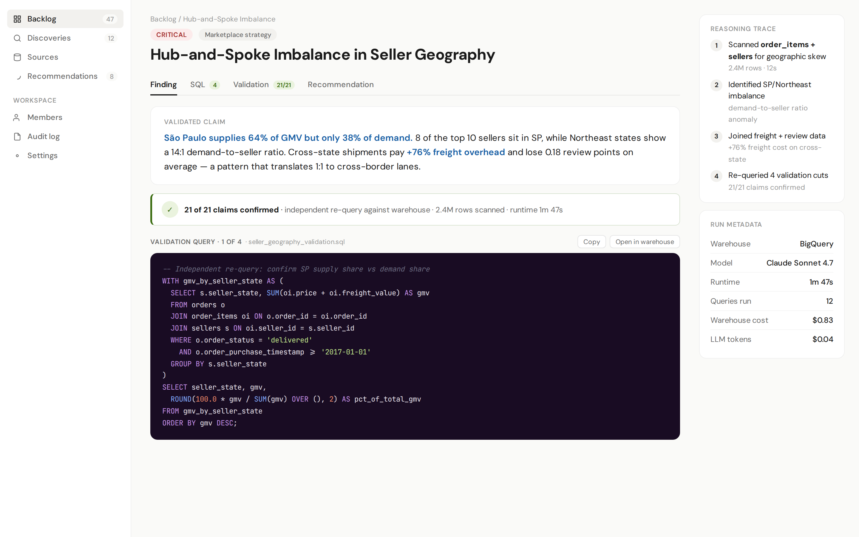Click the green checkmark confirmation icon
The height and width of the screenshot is (537, 859).
(170, 209)
